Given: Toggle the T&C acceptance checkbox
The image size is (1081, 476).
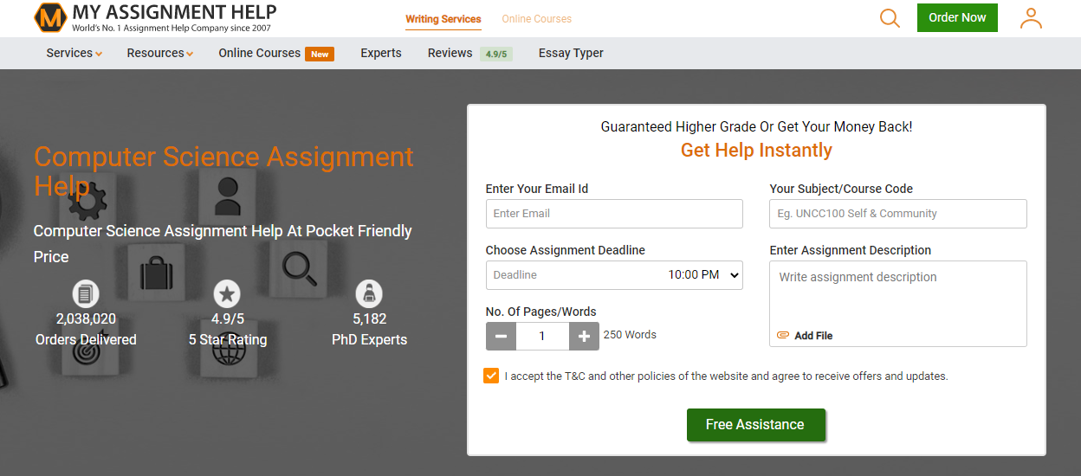Looking at the screenshot, I should 492,376.
